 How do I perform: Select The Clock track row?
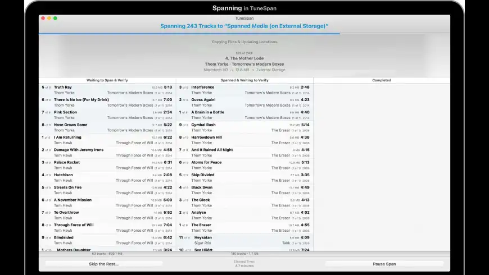(244, 203)
